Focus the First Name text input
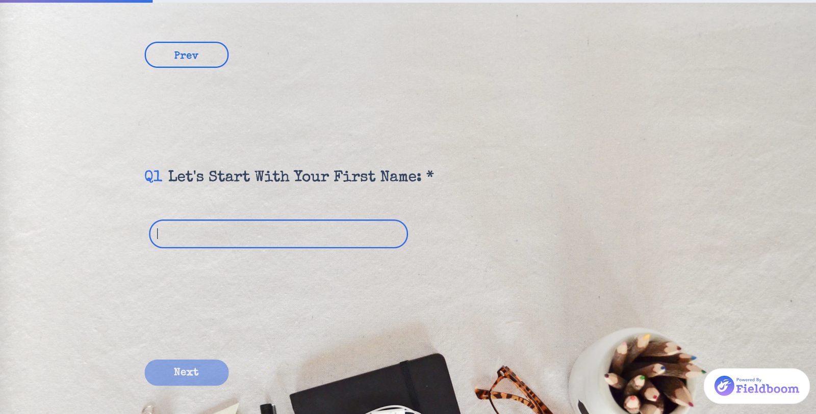This screenshot has width=816, height=414. point(278,234)
